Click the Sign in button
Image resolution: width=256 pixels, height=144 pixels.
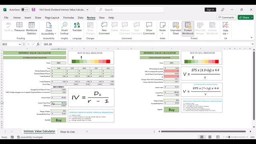pos(210,10)
